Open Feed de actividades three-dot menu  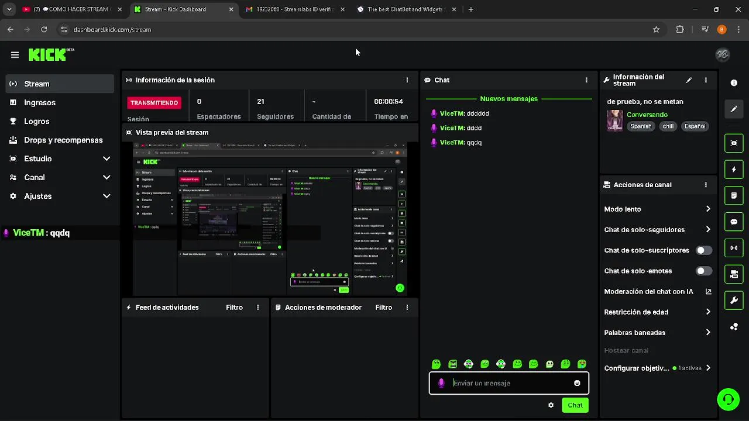coord(257,308)
